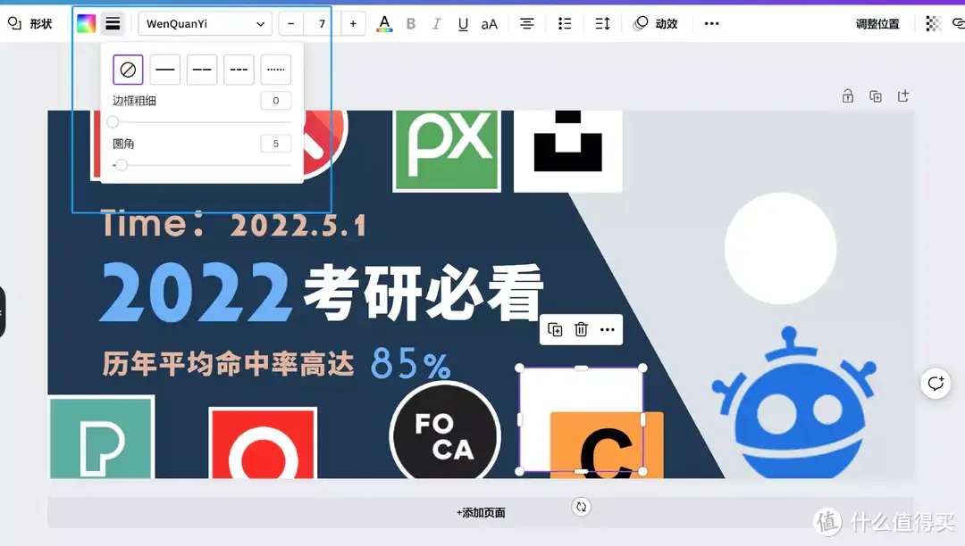Select the teal P logo
The height and width of the screenshot is (546, 965).
[x=102, y=437]
